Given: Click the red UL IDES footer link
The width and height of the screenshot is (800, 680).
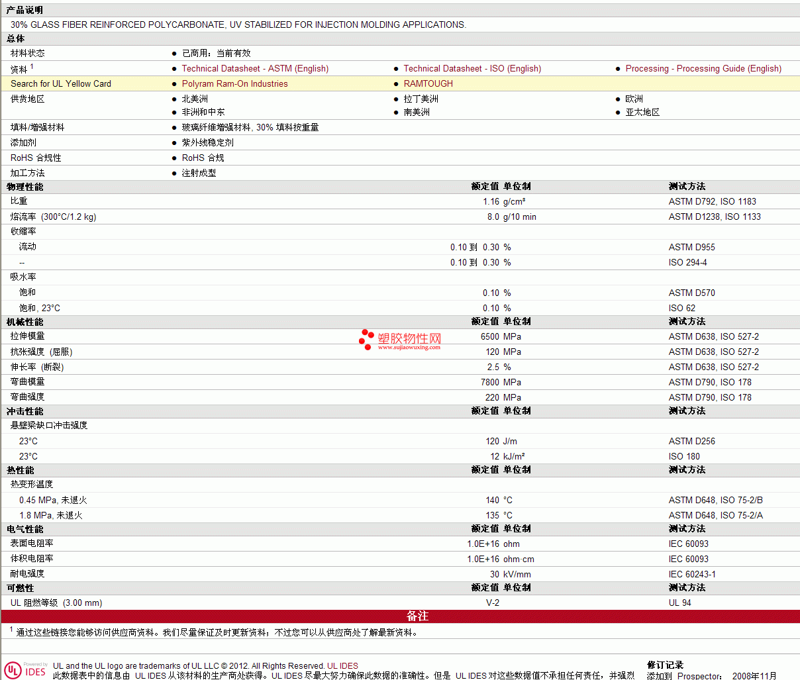Looking at the screenshot, I should pos(342,666).
